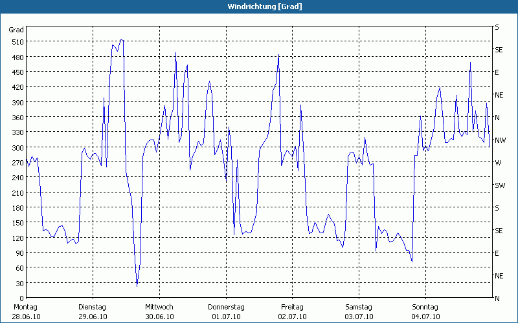
Task: Select the '120' value on the left axis
Action: 18,238
